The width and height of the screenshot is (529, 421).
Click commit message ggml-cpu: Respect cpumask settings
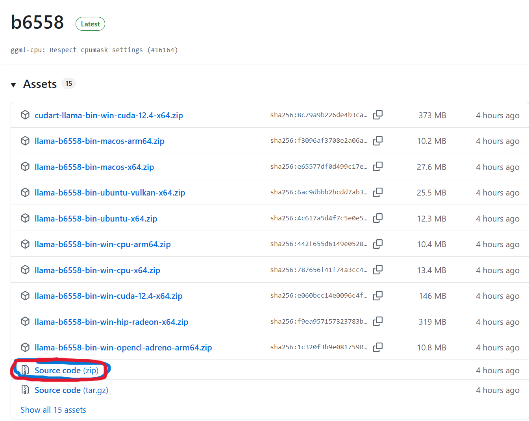click(x=94, y=50)
